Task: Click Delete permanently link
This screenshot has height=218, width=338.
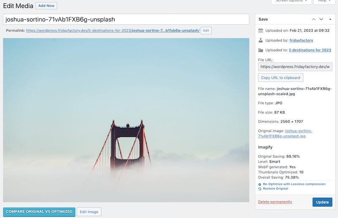Action: coord(275,202)
